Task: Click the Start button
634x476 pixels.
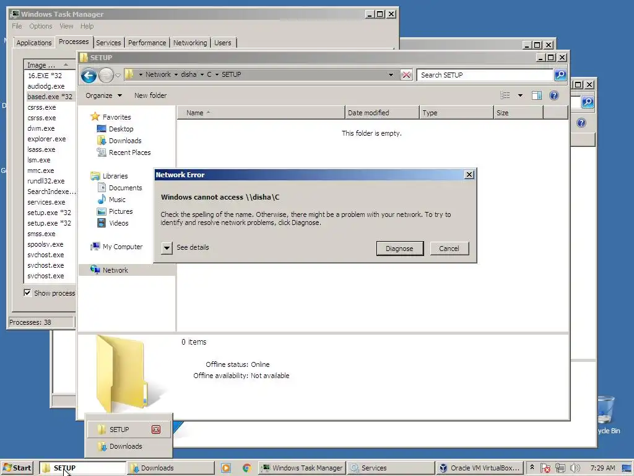Action: click(x=17, y=468)
